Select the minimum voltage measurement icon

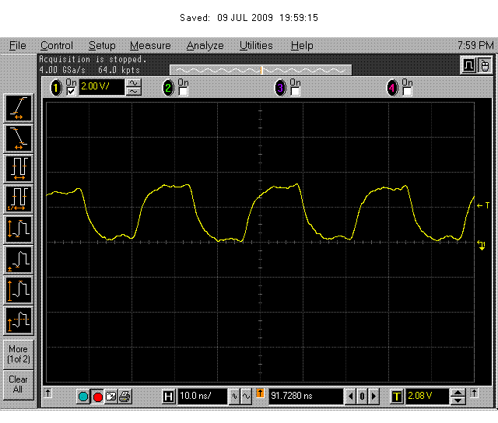click(x=19, y=260)
